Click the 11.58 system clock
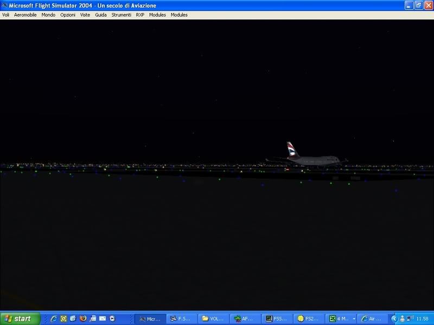Viewport: 434px width, 325px height. (423, 319)
